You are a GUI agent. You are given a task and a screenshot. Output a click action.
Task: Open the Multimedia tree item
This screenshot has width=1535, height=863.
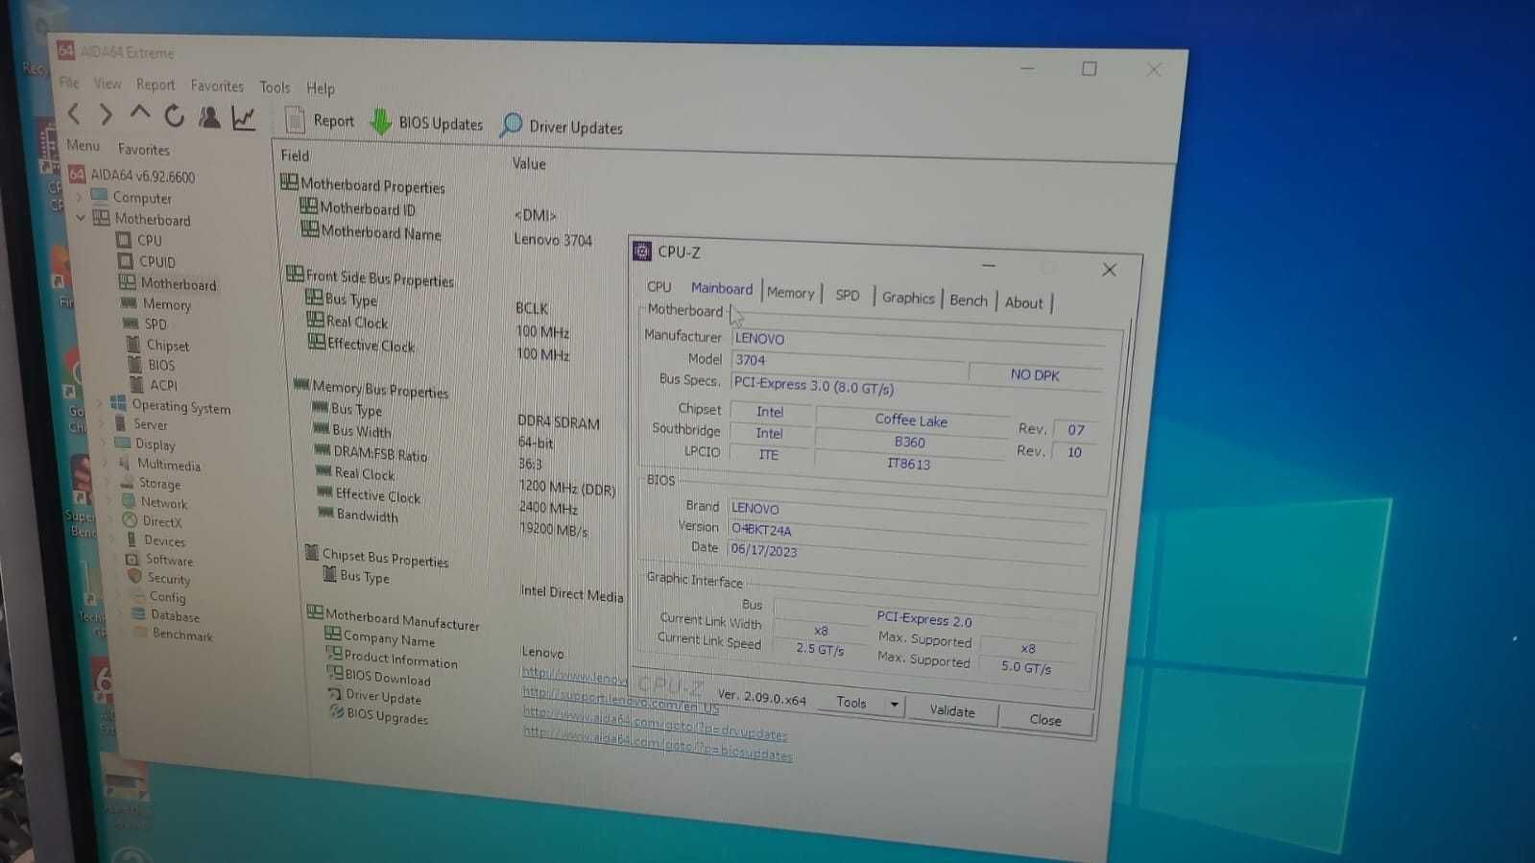click(x=158, y=464)
